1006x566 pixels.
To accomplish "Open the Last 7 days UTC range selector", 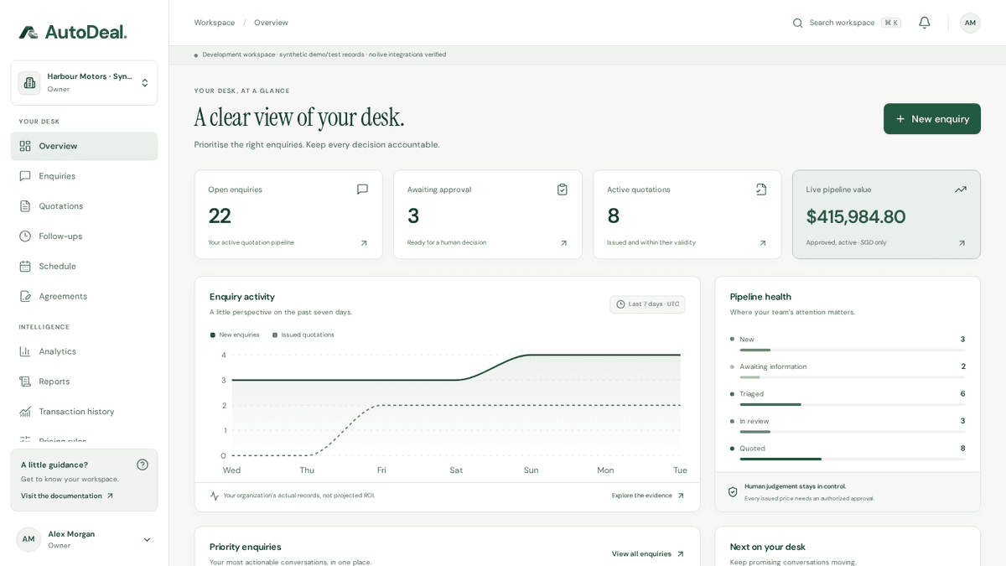I will [647, 304].
